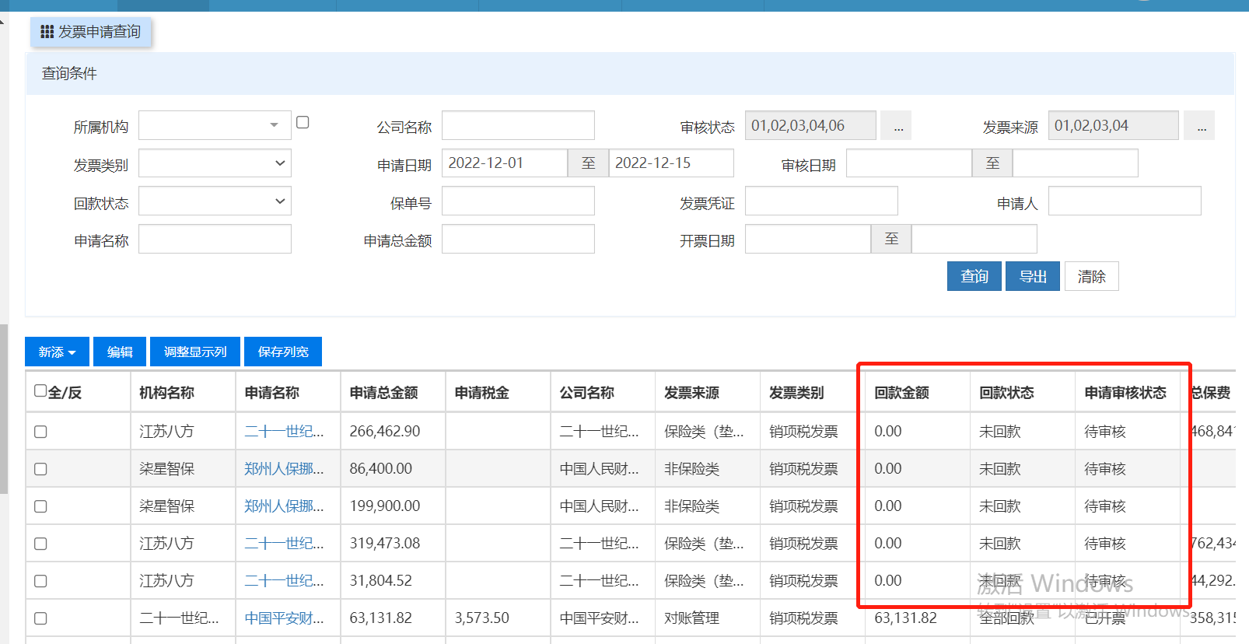Click the 申请日期 start date field
Image resolution: width=1249 pixels, height=644 pixels.
504,163
